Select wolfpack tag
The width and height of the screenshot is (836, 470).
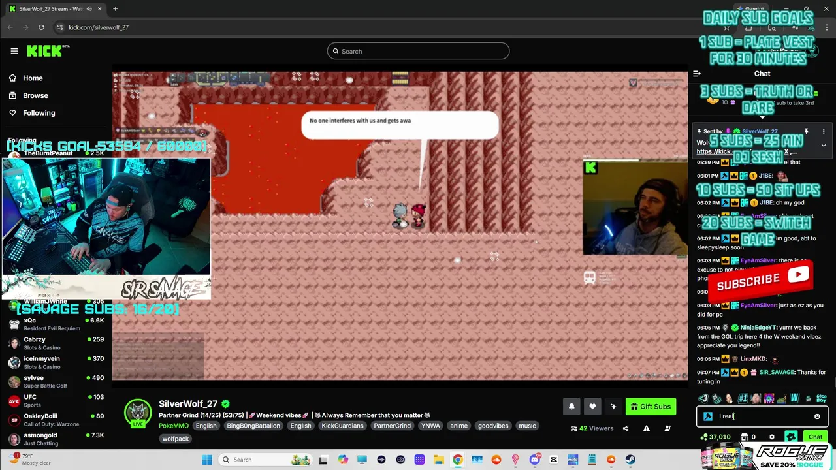coord(175,439)
